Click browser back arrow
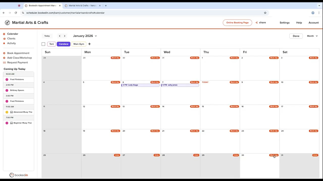The height and width of the screenshot is (181, 323). click(4, 13)
